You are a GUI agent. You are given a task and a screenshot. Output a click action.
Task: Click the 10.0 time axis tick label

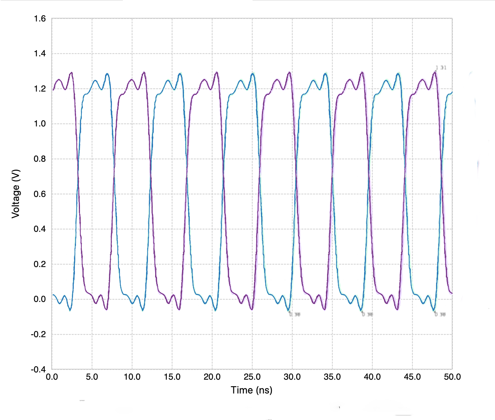pyautogui.click(x=132, y=377)
